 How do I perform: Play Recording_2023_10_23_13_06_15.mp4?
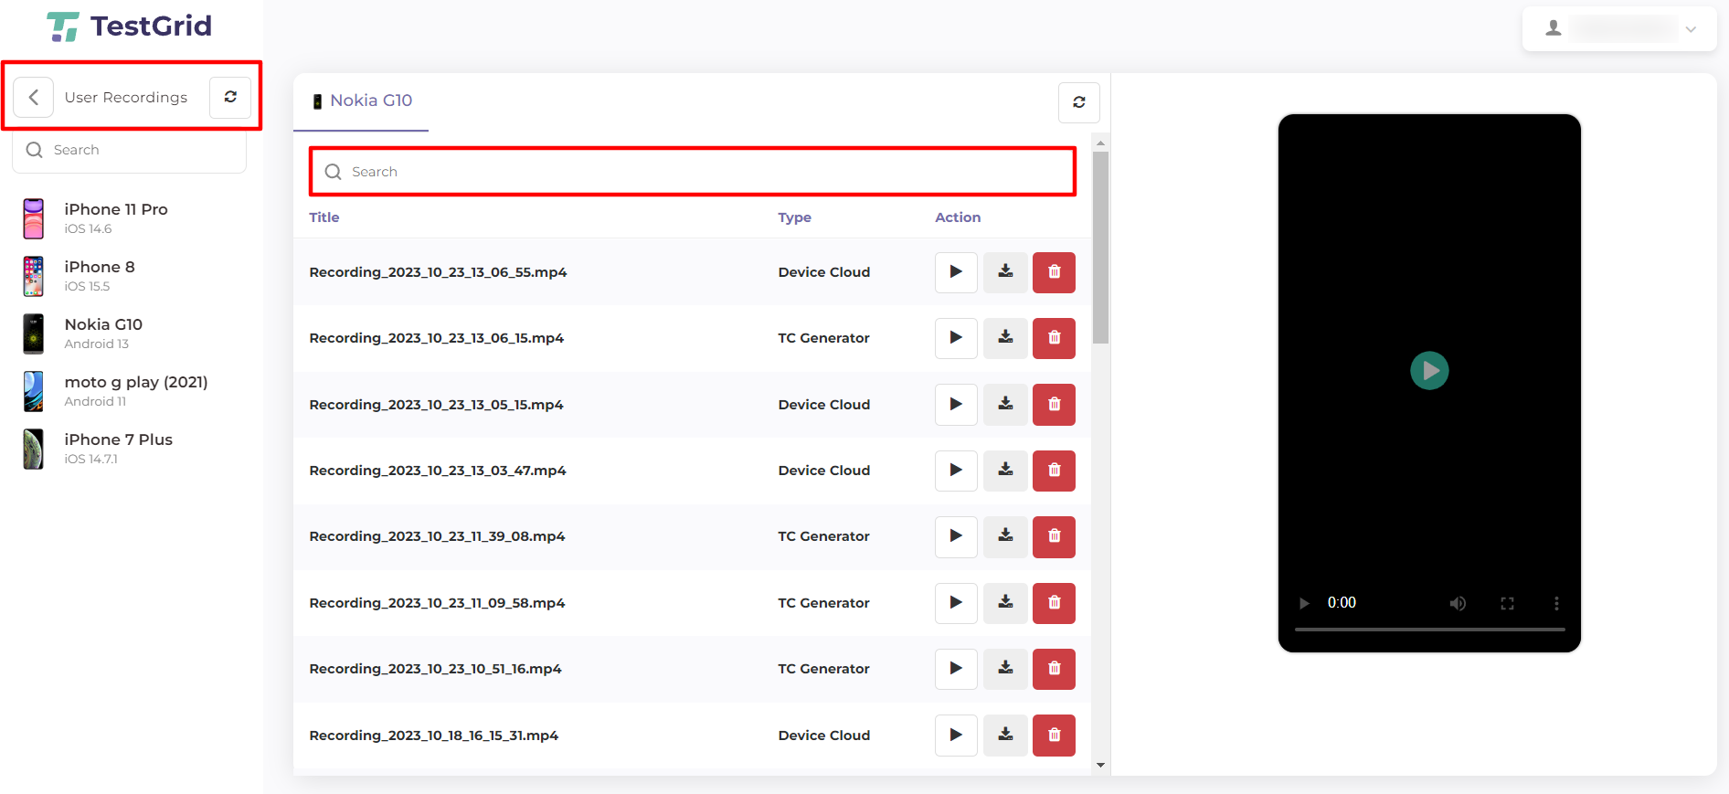[956, 338]
